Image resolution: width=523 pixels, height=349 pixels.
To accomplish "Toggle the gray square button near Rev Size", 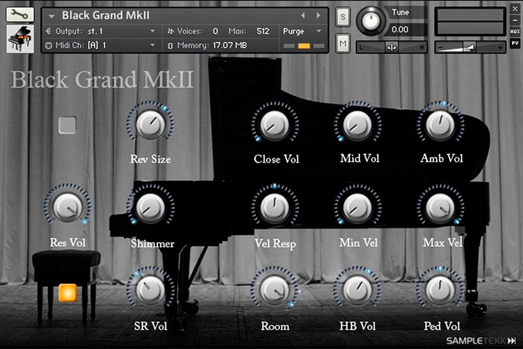I will [68, 125].
